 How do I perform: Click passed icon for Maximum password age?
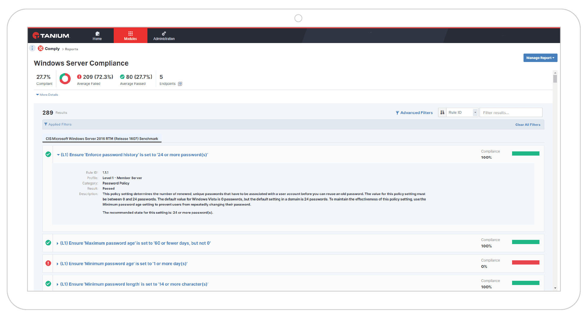click(x=48, y=243)
